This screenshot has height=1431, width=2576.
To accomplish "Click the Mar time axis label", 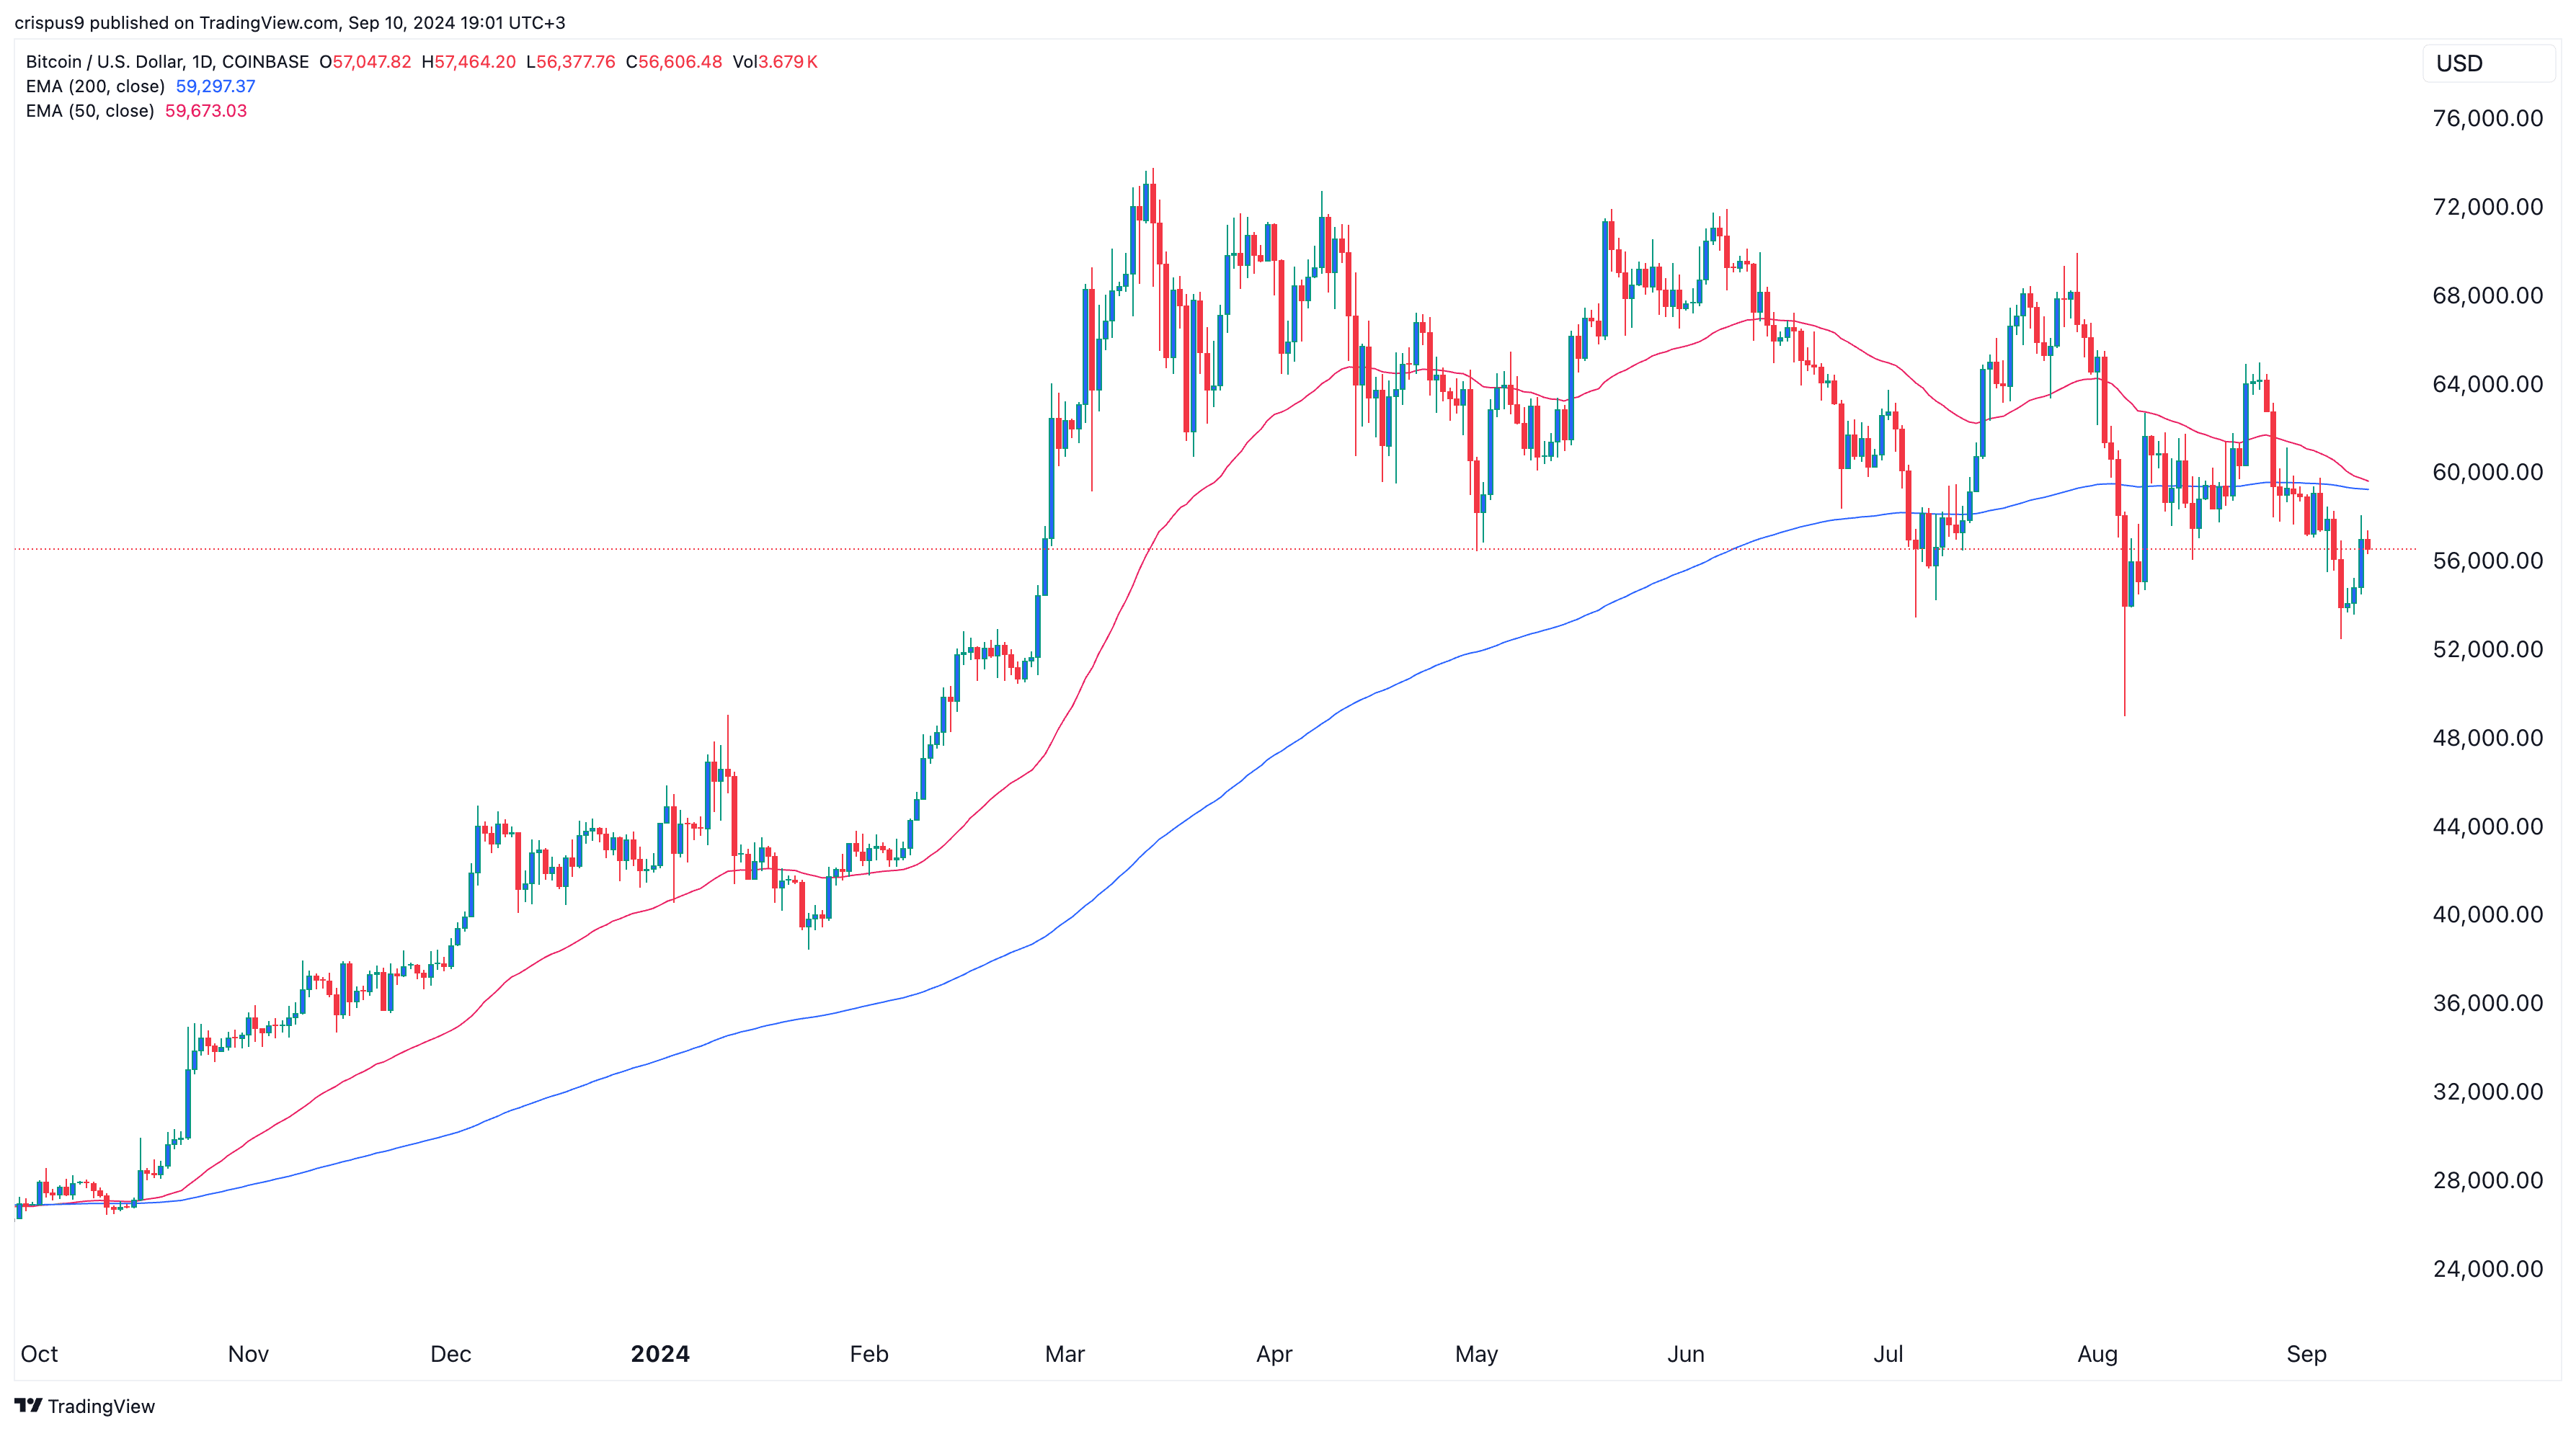I will coord(1065,1354).
